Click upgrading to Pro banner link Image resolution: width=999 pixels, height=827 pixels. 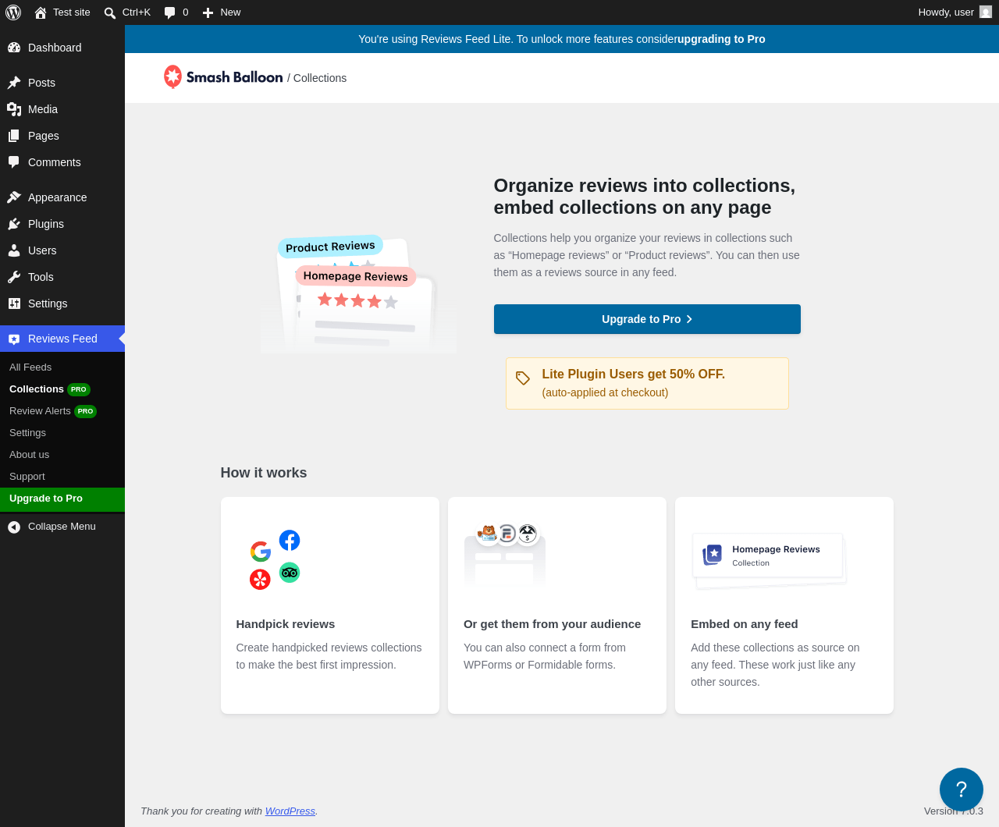721,39
